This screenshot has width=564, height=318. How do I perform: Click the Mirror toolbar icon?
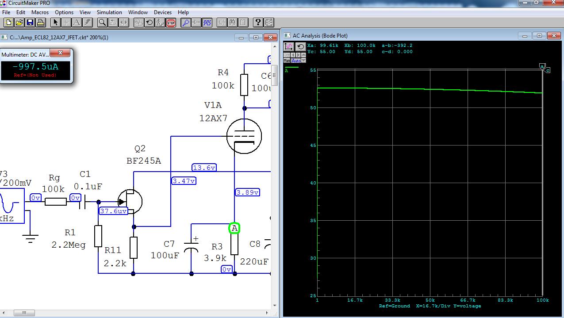click(x=123, y=22)
